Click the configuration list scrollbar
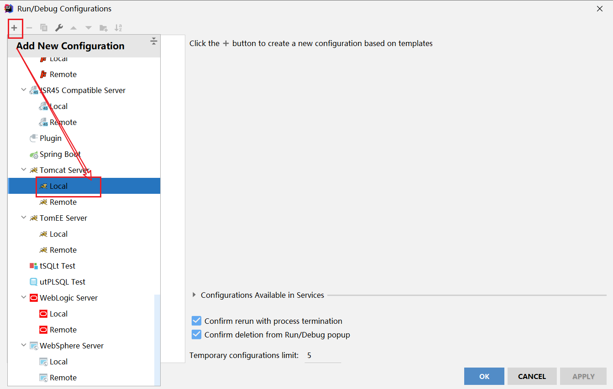Screen dimensions: 613x389 pyautogui.click(x=157, y=337)
